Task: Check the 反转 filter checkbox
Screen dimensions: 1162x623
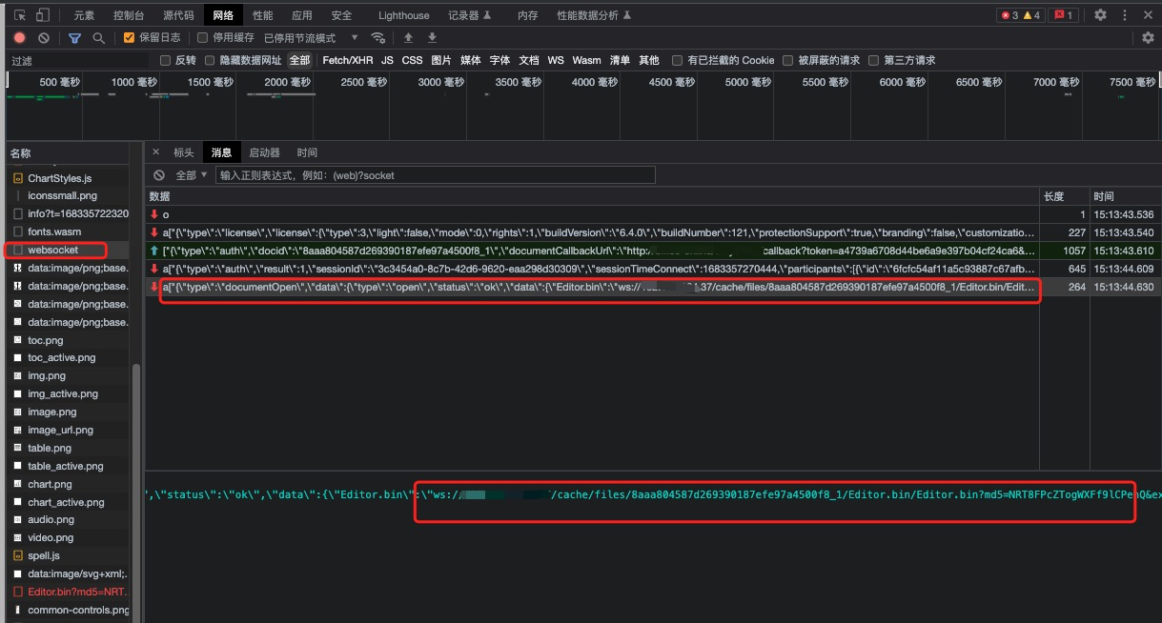Action: point(165,59)
